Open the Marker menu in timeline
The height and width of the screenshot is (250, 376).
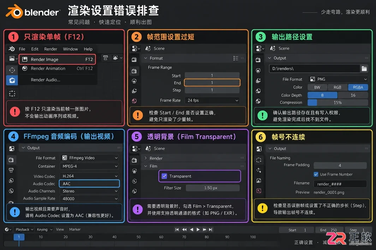(x=75, y=230)
